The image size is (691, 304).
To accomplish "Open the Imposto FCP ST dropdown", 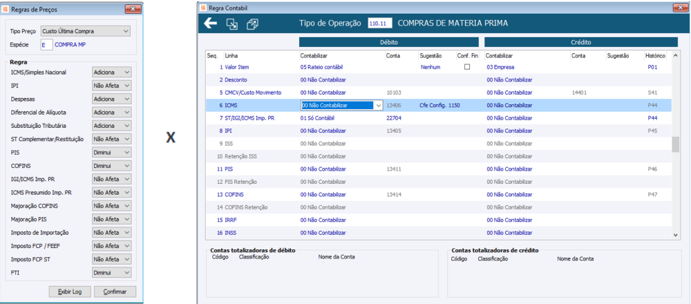I will click(x=111, y=259).
